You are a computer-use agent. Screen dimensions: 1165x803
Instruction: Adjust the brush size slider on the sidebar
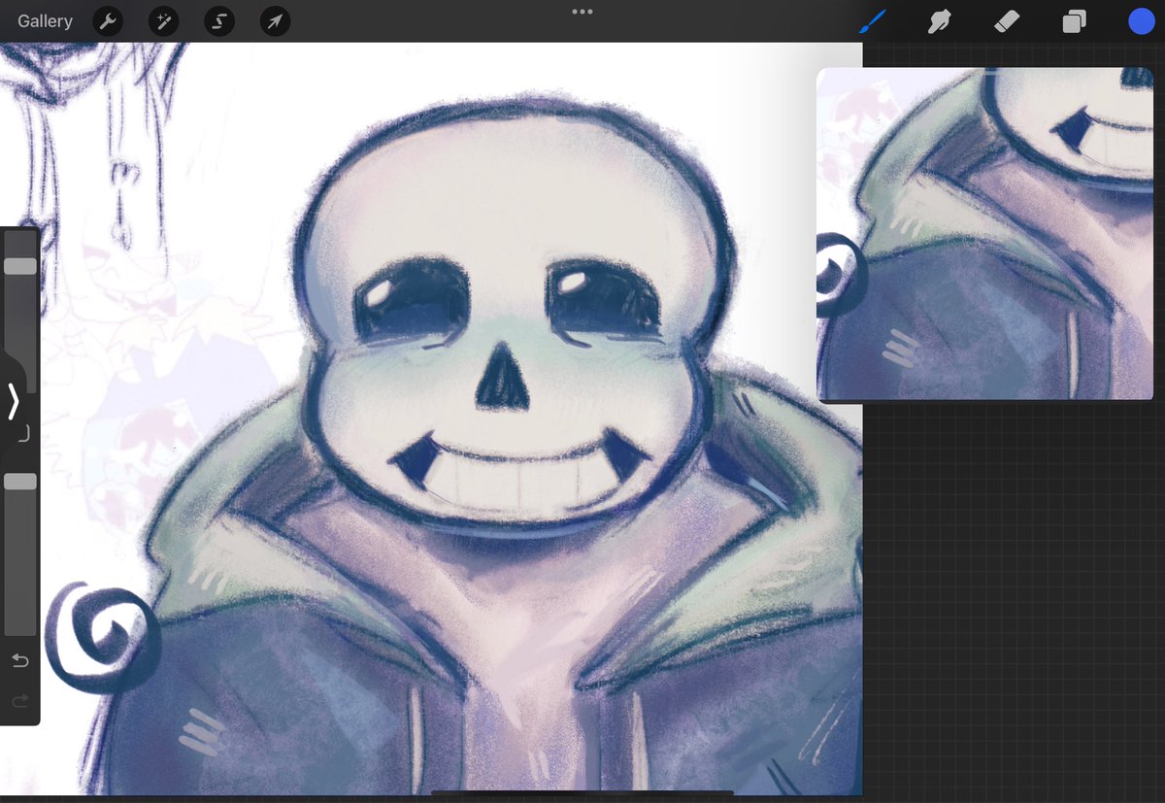pyautogui.click(x=20, y=266)
